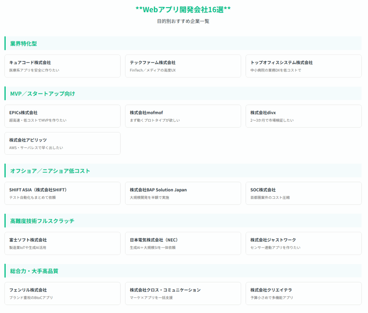Open the 日本電気株式会社（NEC） card
Screen dimensions: 368x313
coord(183,244)
